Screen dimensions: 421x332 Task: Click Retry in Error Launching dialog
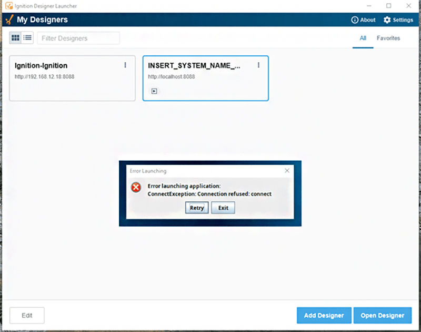197,208
